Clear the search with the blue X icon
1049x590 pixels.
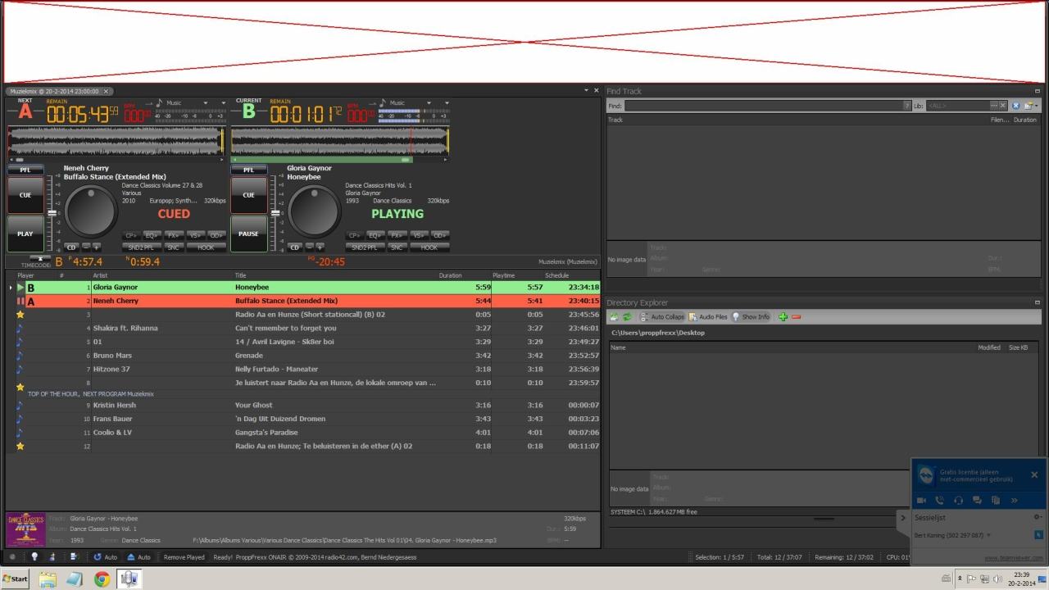1015,106
